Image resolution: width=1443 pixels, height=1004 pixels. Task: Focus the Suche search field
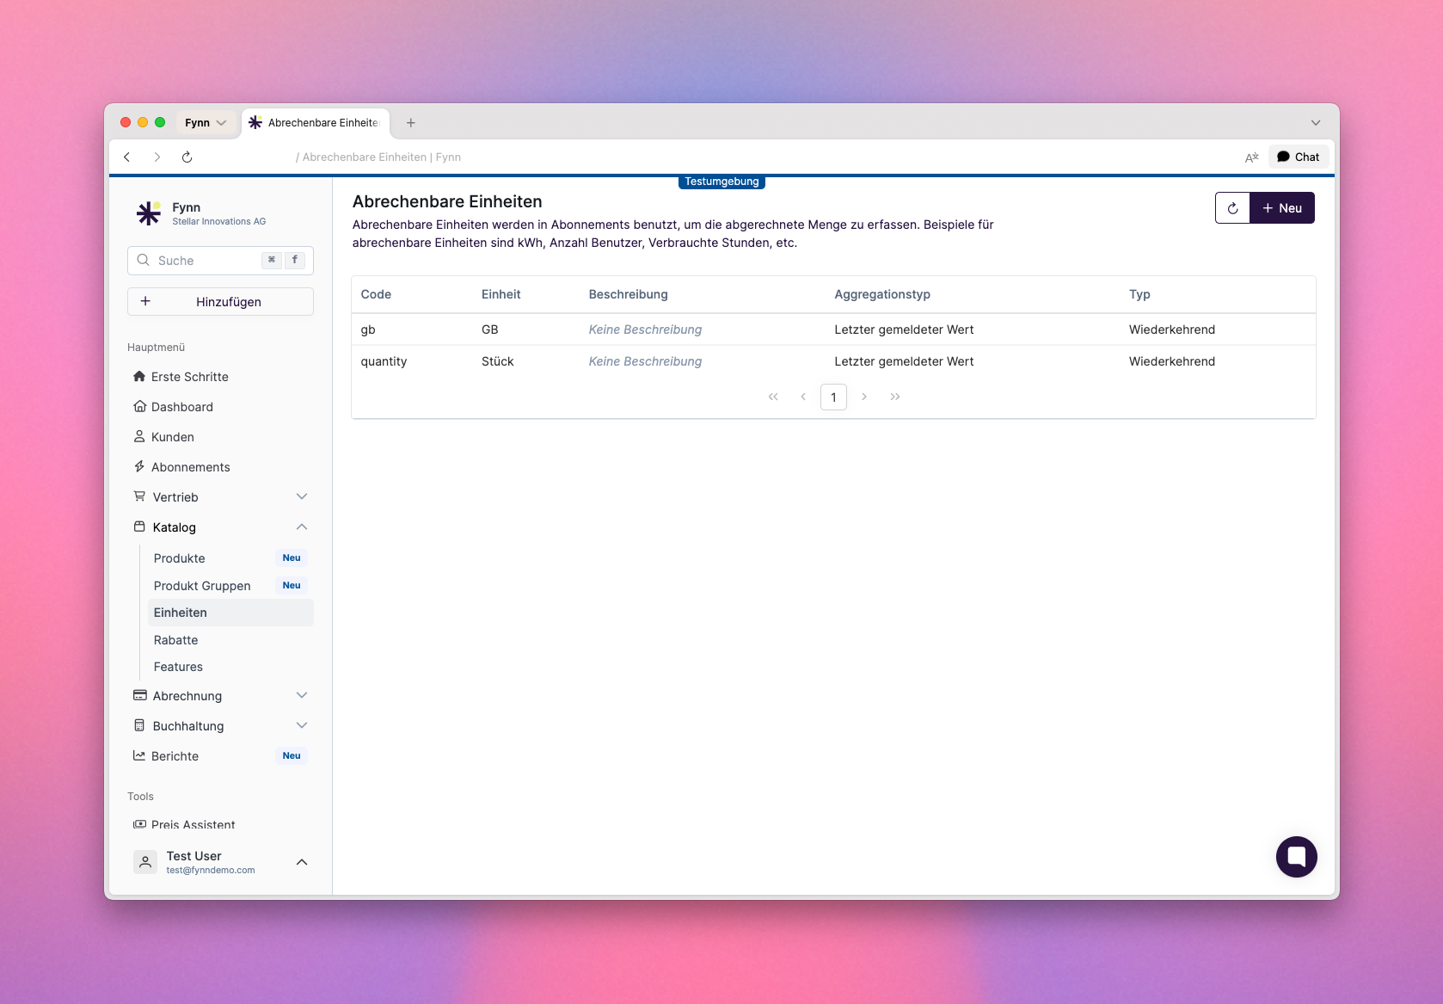pos(220,261)
